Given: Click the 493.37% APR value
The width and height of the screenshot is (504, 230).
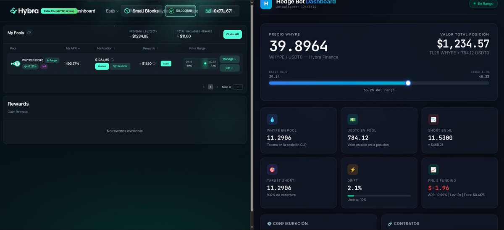Looking at the screenshot, I should [x=72, y=63].
